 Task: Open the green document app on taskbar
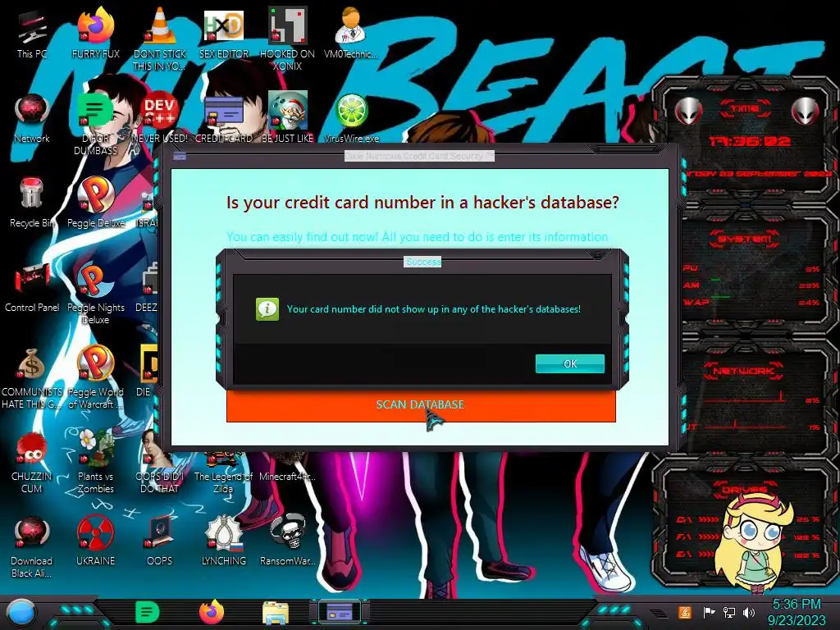pos(148,612)
